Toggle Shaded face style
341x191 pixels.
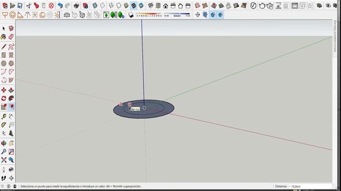pyautogui.click(x=126, y=6)
